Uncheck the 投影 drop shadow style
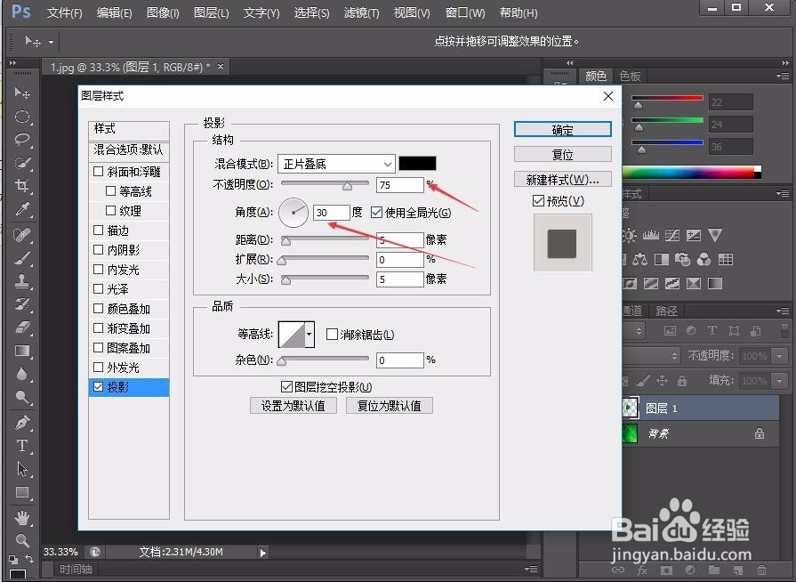The image size is (796, 582). (98, 386)
